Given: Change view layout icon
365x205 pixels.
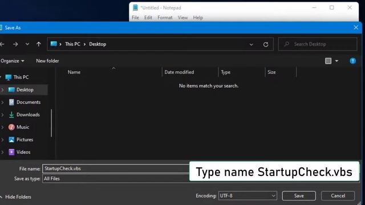Looking at the screenshot, I should click(x=328, y=61).
